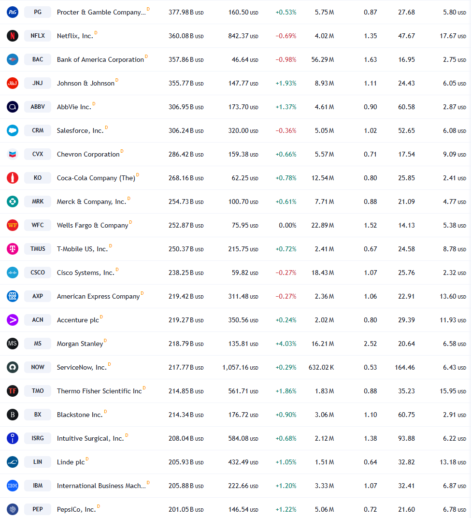Click Bank of America volume 56.29 M
This screenshot has height=518, width=471.
point(322,60)
